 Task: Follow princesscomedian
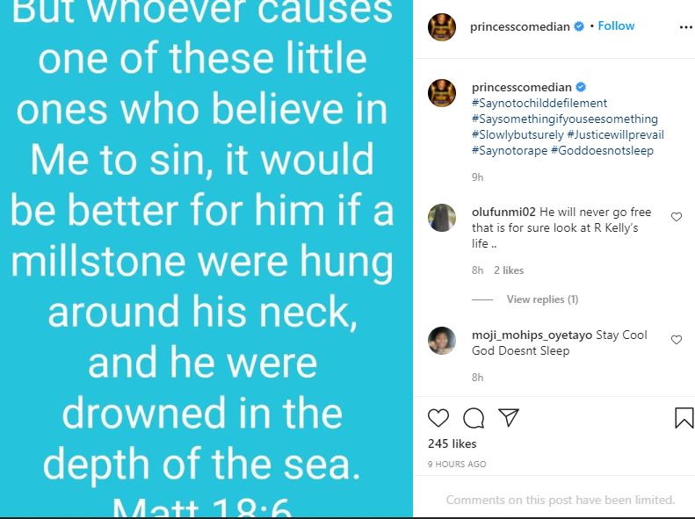tap(616, 26)
